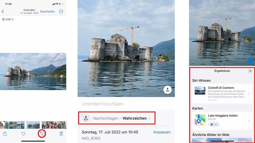The width and height of the screenshot is (255, 143).
Task: Delete photo using trash icon
Action: pyautogui.click(x=61, y=134)
